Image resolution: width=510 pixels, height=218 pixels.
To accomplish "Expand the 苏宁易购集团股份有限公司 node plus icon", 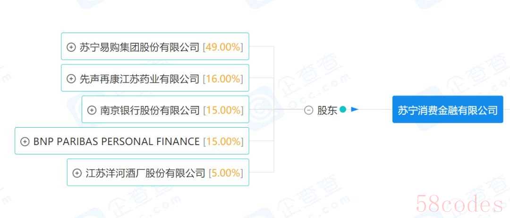I will pyautogui.click(x=71, y=47).
